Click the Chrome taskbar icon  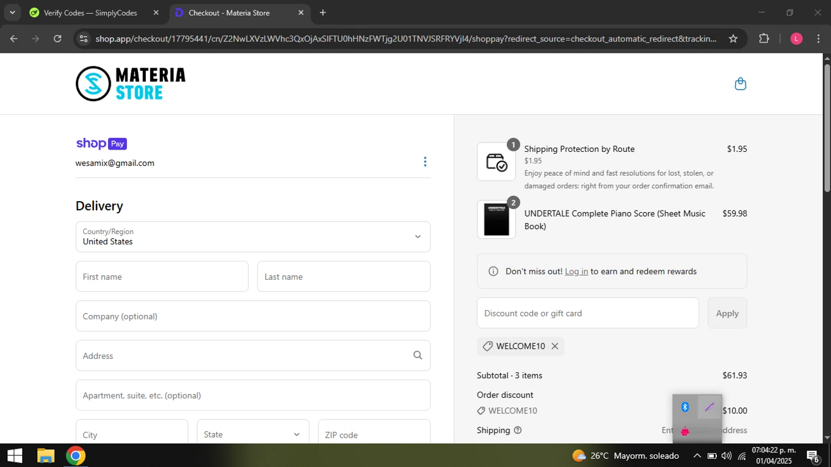[x=75, y=455]
